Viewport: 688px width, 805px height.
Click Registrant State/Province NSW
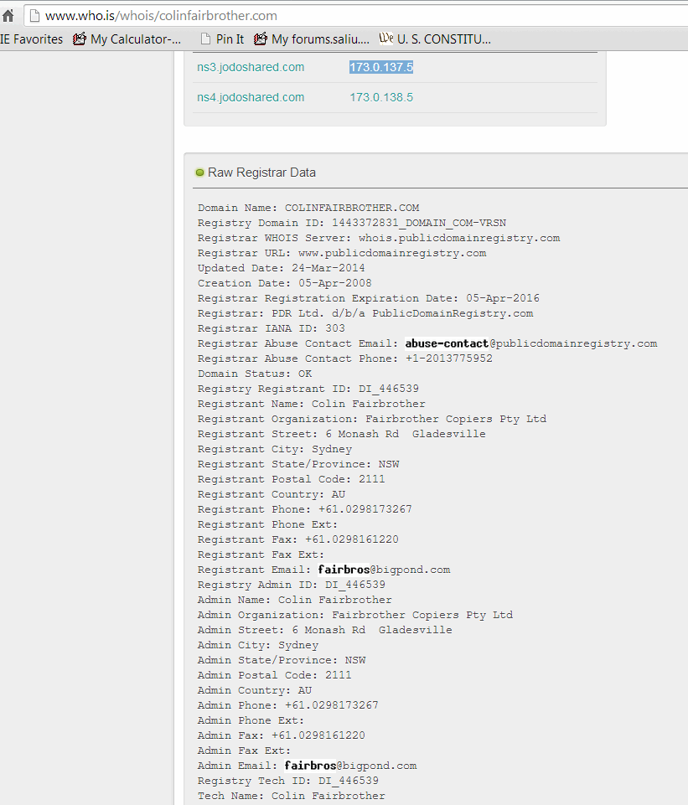click(298, 464)
